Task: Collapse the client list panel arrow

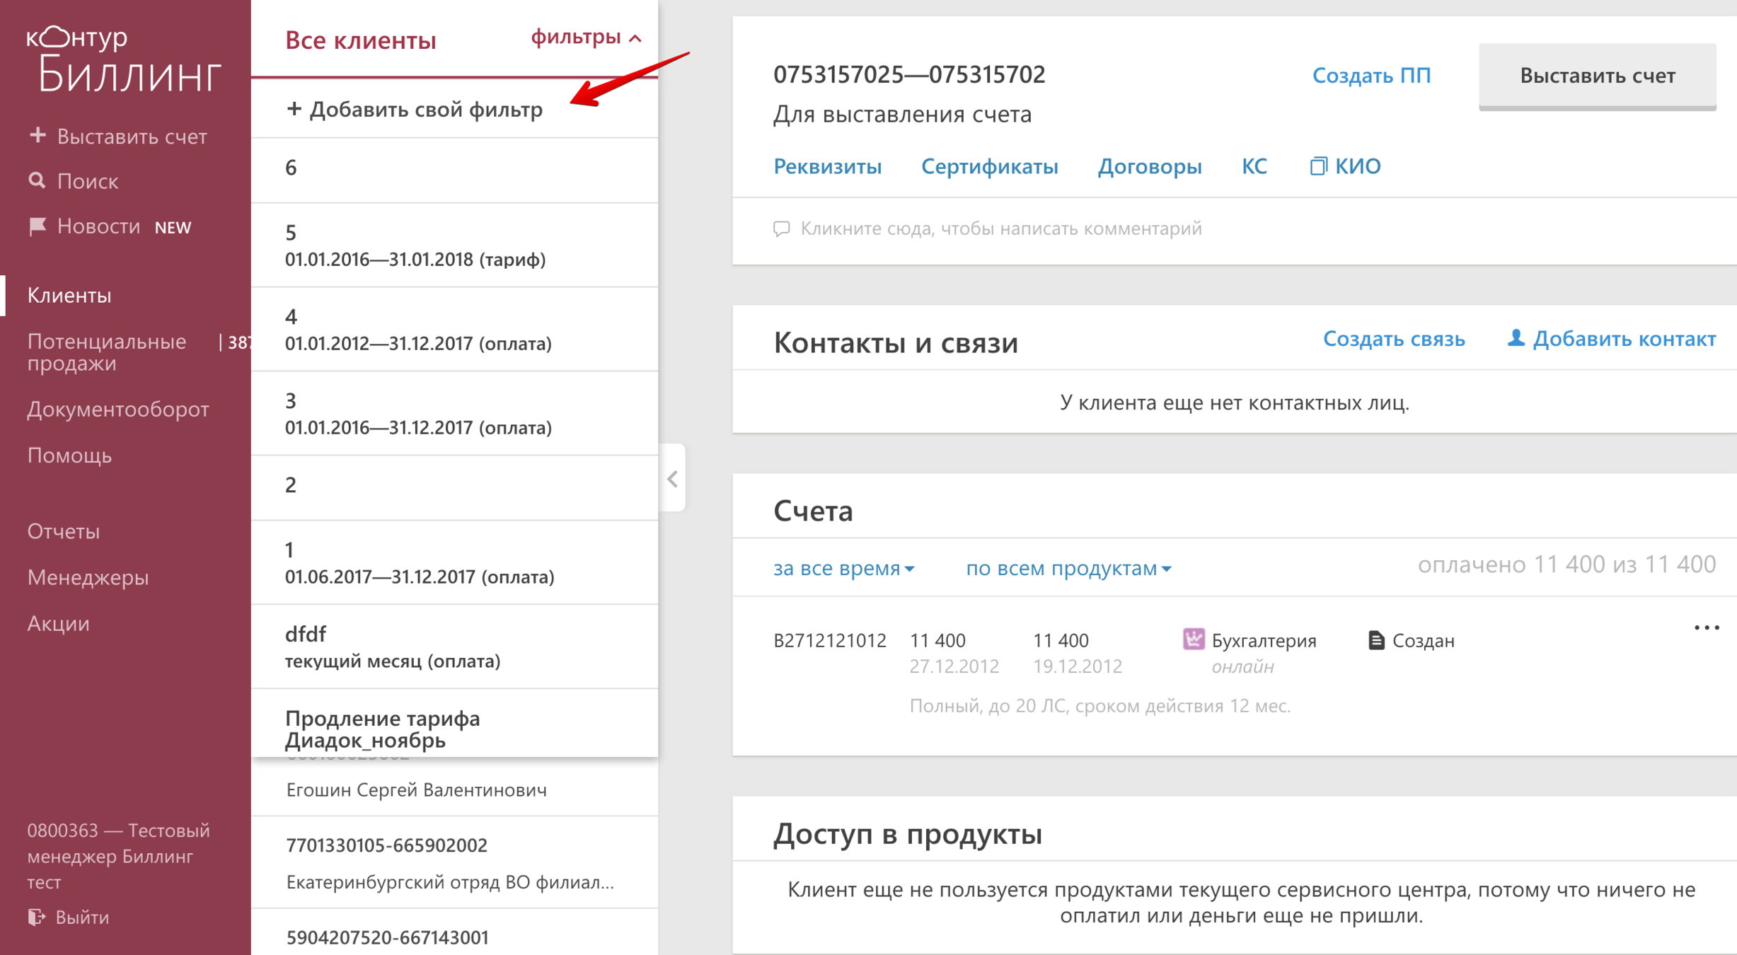Action: point(672,479)
